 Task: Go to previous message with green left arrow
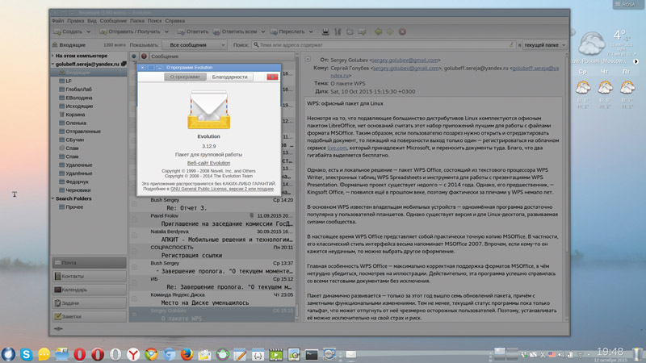coord(378,31)
